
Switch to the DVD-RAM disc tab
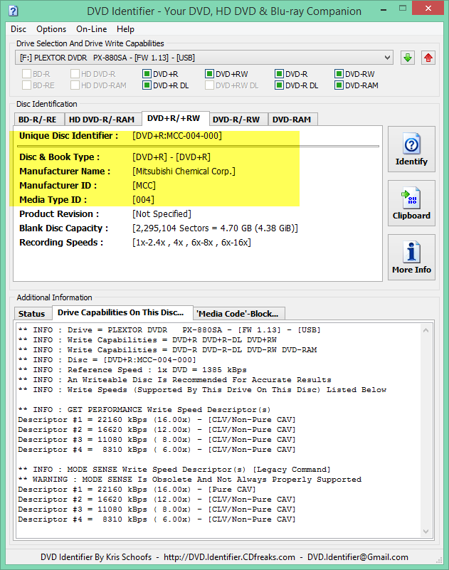click(292, 120)
